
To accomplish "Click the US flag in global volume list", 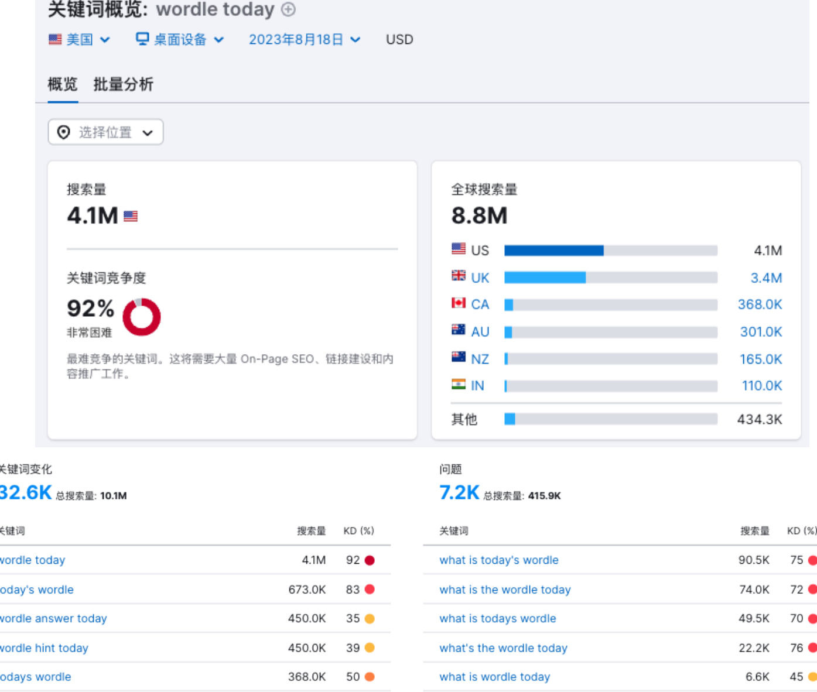I will coord(459,249).
